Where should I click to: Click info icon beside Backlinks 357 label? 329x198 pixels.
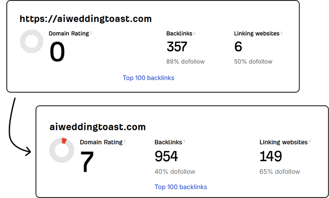point(195,33)
